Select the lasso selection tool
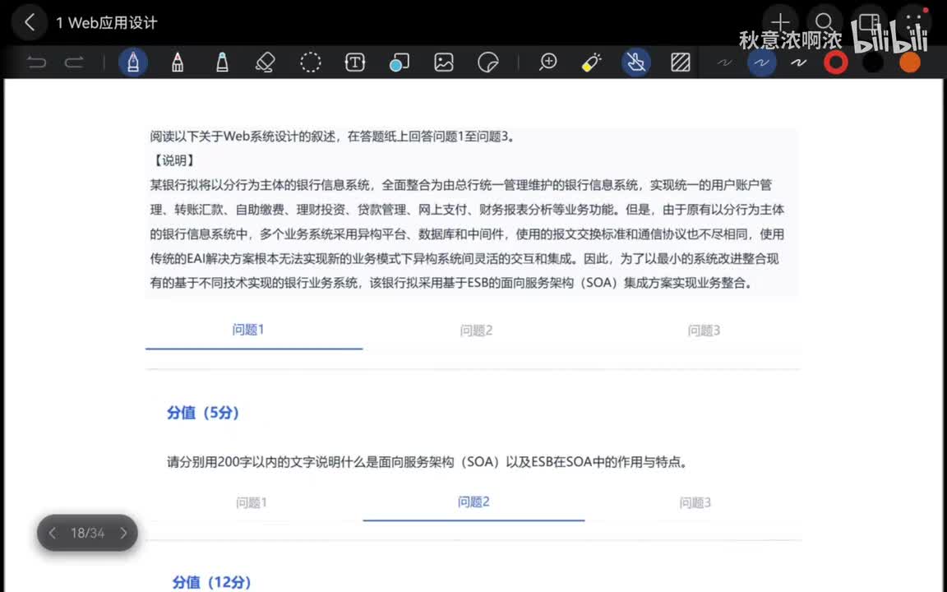 tap(311, 62)
